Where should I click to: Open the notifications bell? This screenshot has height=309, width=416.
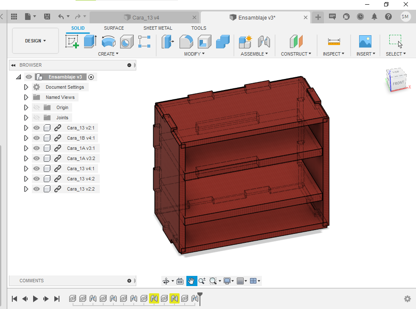tap(374, 17)
